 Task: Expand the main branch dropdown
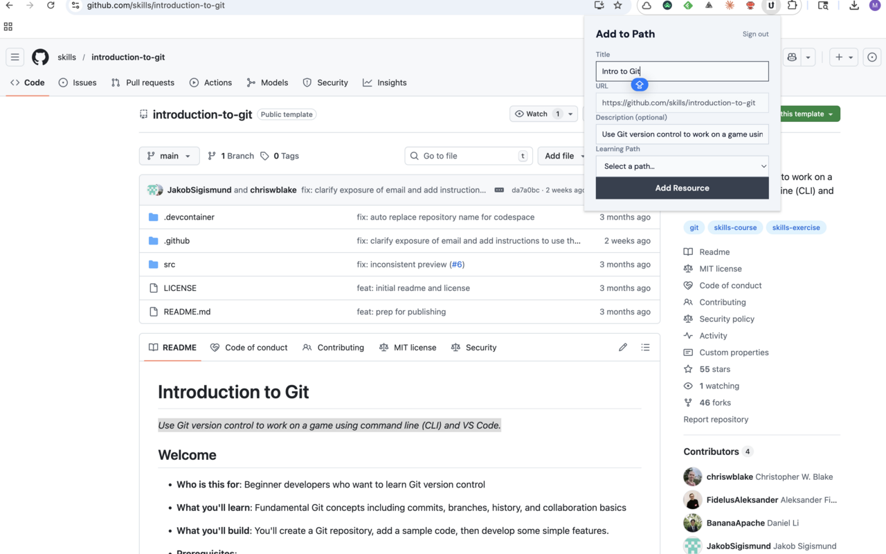[169, 156]
